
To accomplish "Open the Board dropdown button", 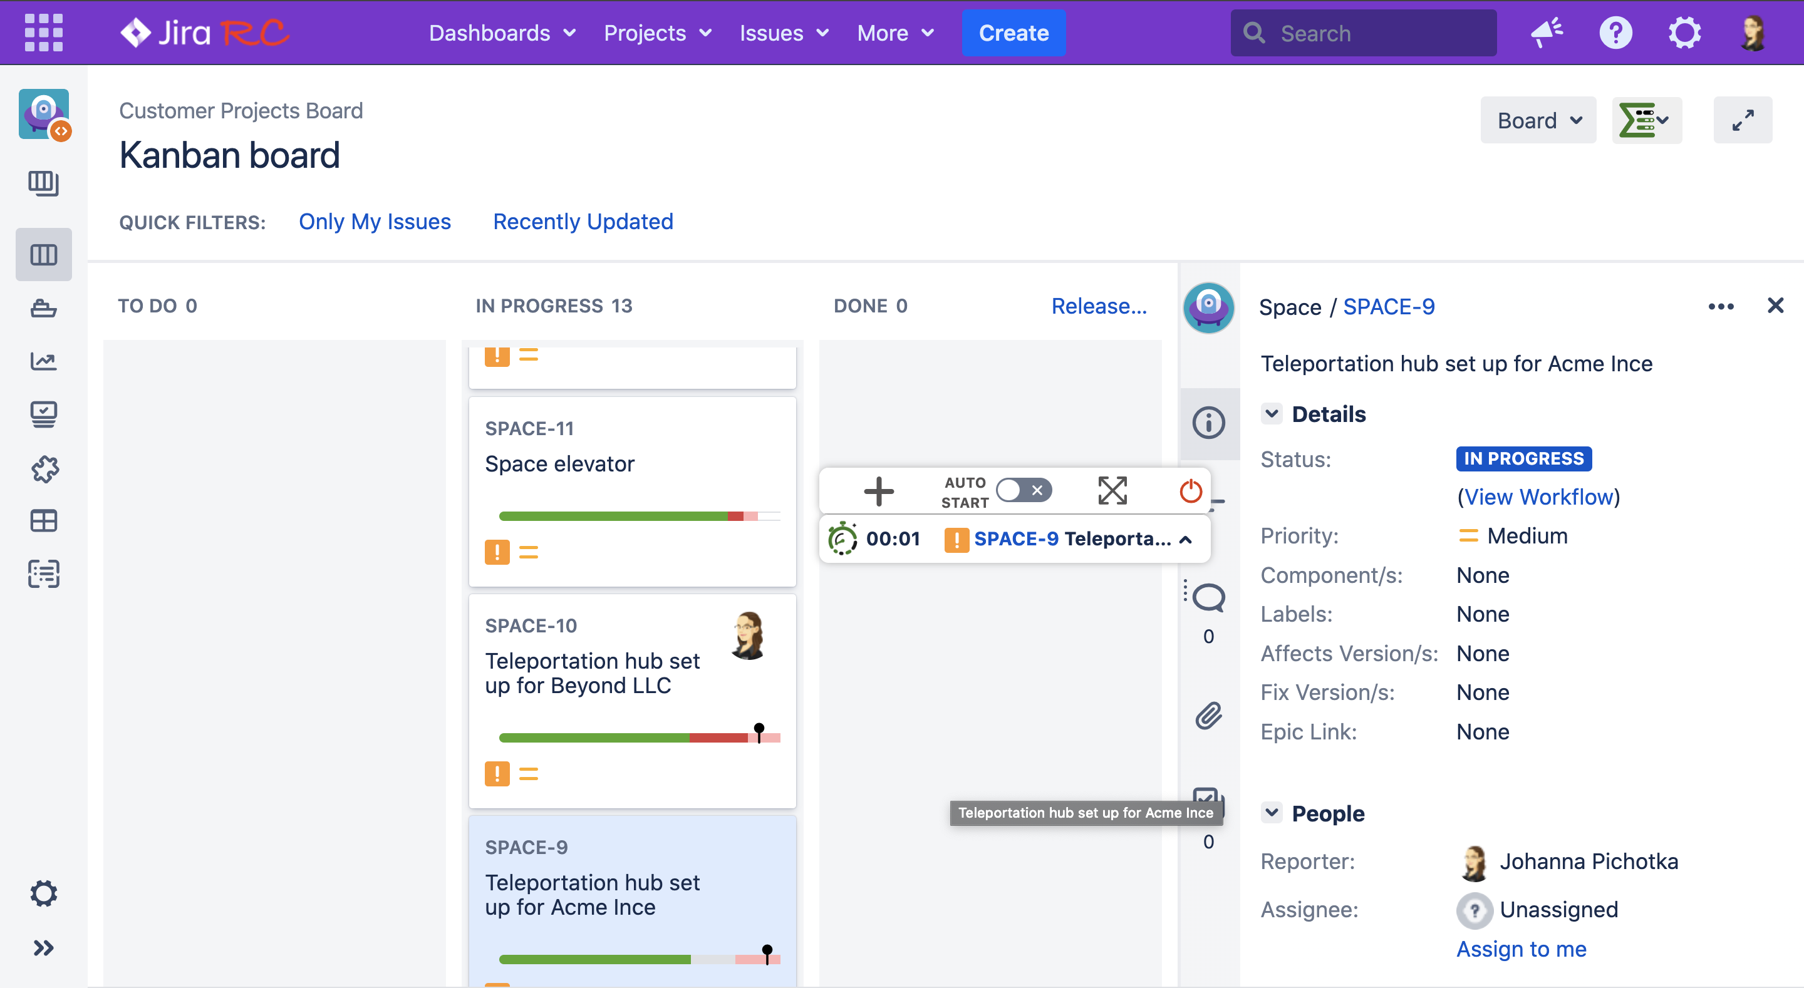I will 1538,120.
